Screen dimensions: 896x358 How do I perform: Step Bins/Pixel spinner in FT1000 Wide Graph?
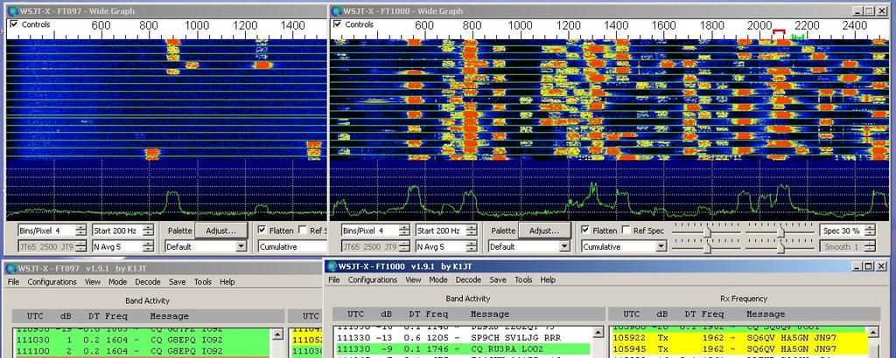[404, 231]
